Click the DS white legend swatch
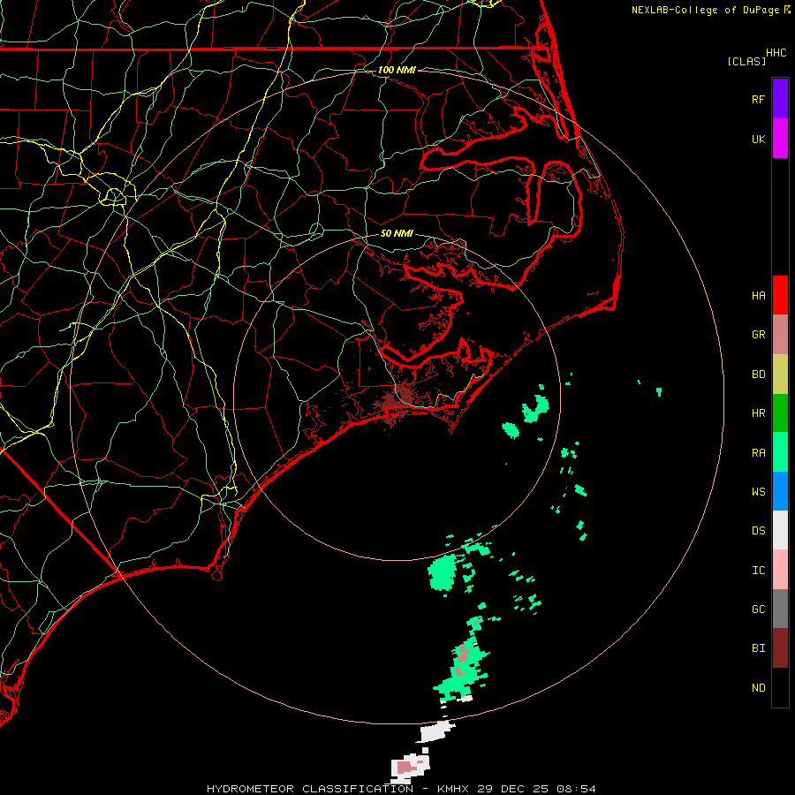The width and height of the screenshot is (795, 795). click(x=780, y=530)
